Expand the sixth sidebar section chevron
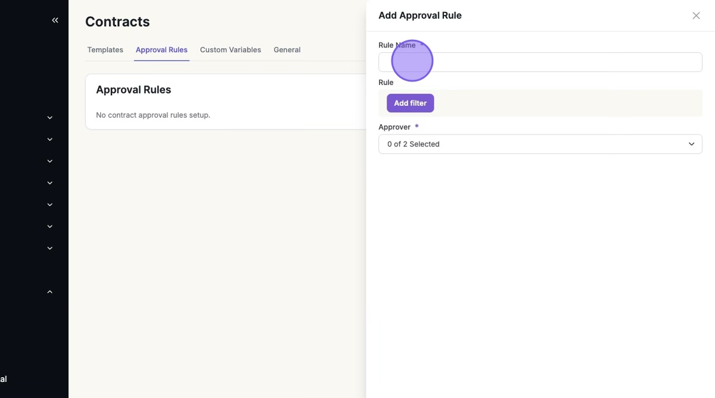Screen dimensions: 715x398 click(50, 227)
